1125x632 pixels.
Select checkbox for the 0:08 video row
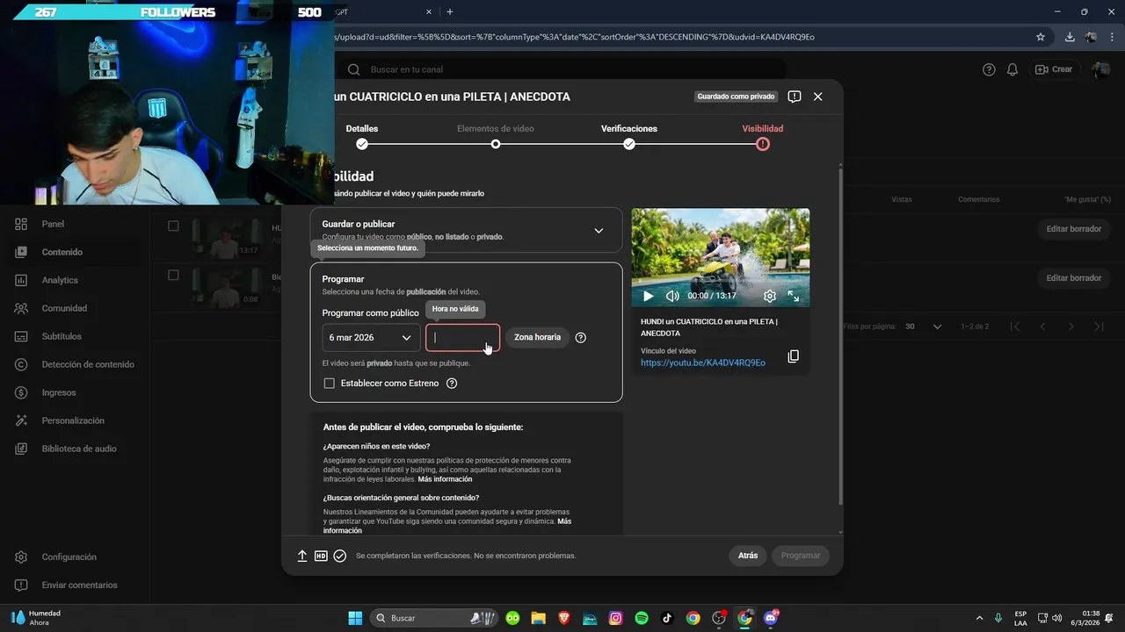[x=173, y=275]
